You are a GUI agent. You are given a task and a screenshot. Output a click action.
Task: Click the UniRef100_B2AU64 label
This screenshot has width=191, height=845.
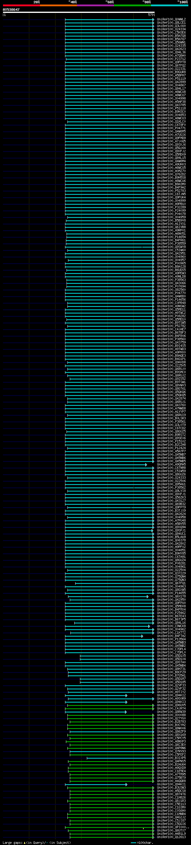tap(171, 764)
